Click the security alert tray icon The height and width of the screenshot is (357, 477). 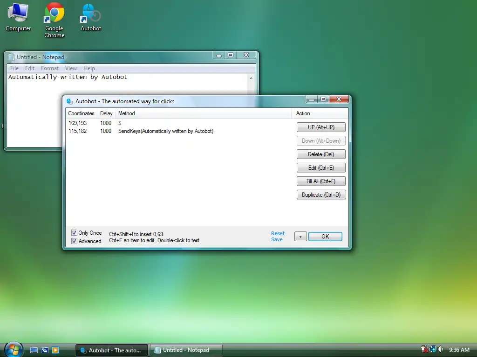click(x=424, y=350)
